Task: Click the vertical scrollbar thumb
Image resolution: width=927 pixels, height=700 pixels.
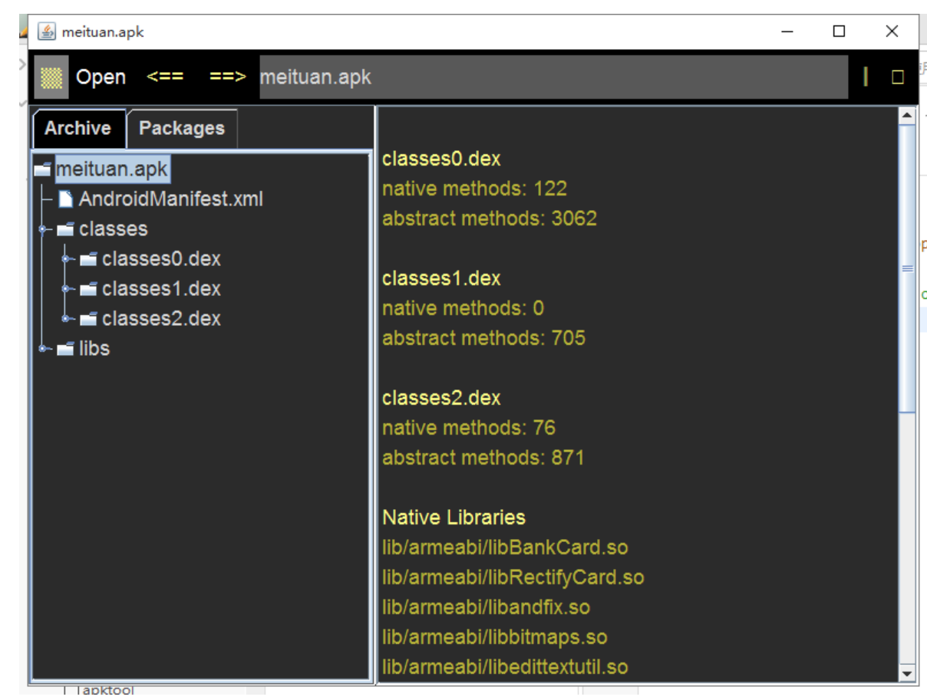Action: click(907, 268)
